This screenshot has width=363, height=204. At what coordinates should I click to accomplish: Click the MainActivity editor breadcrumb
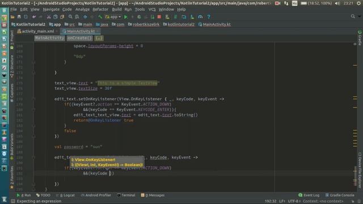coord(49,38)
